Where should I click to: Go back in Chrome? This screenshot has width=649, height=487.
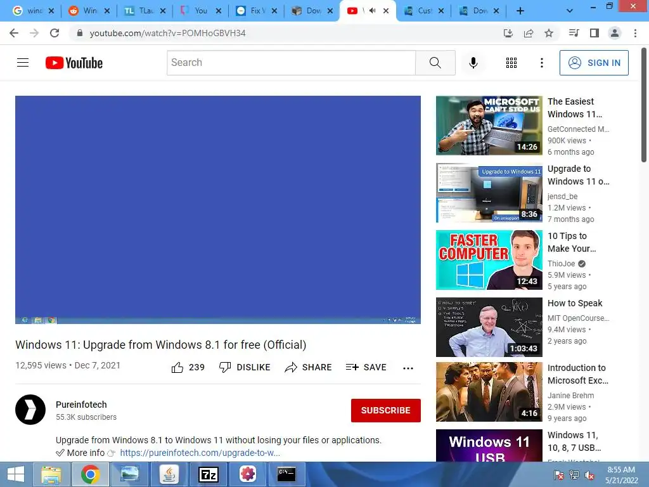click(x=14, y=33)
